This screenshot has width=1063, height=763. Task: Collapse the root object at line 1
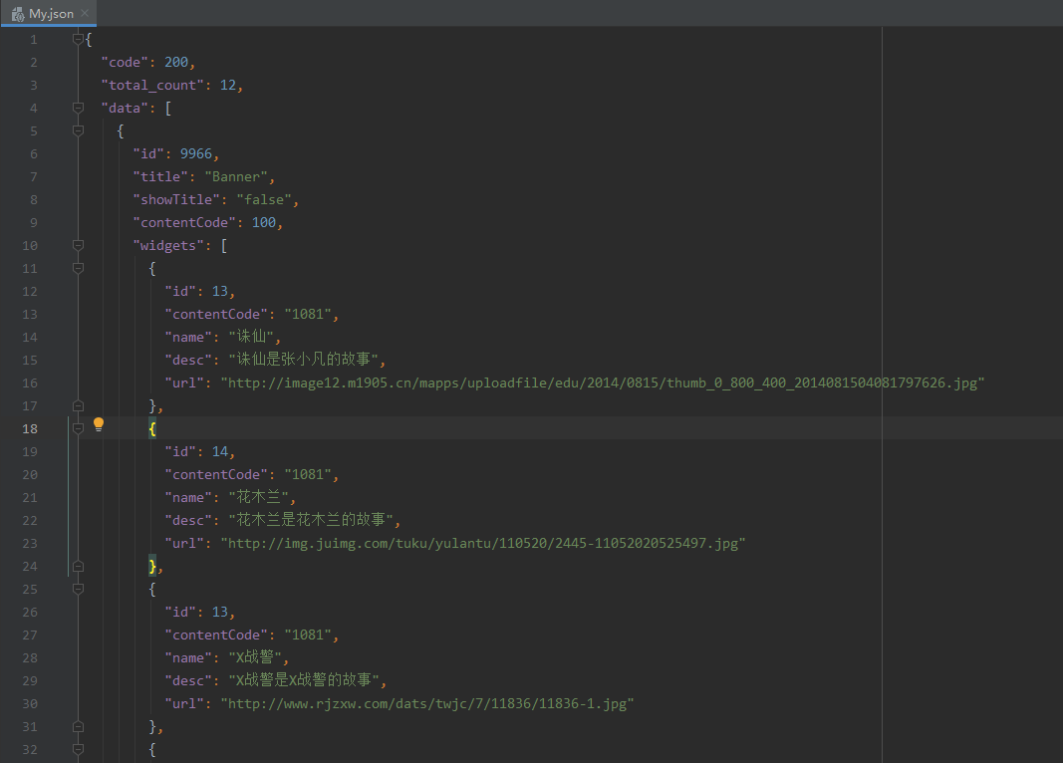tap(78, 39)
